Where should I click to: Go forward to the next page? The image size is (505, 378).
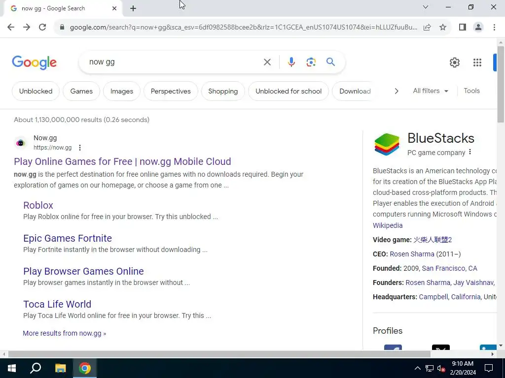[27, 28]
